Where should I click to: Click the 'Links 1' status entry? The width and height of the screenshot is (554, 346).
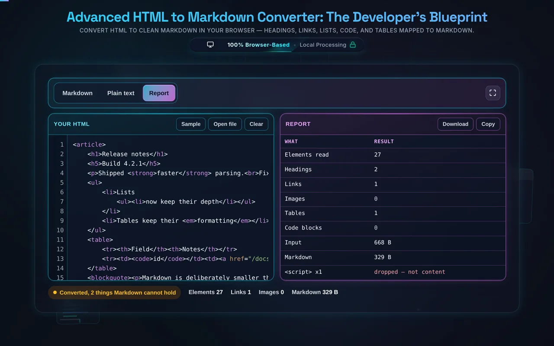click(241, 292)
